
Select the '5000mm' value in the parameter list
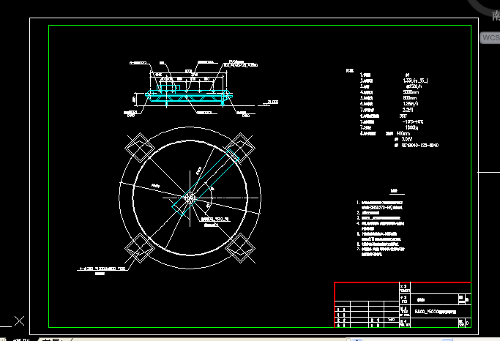pyautogui.click(x=411, y=92)
